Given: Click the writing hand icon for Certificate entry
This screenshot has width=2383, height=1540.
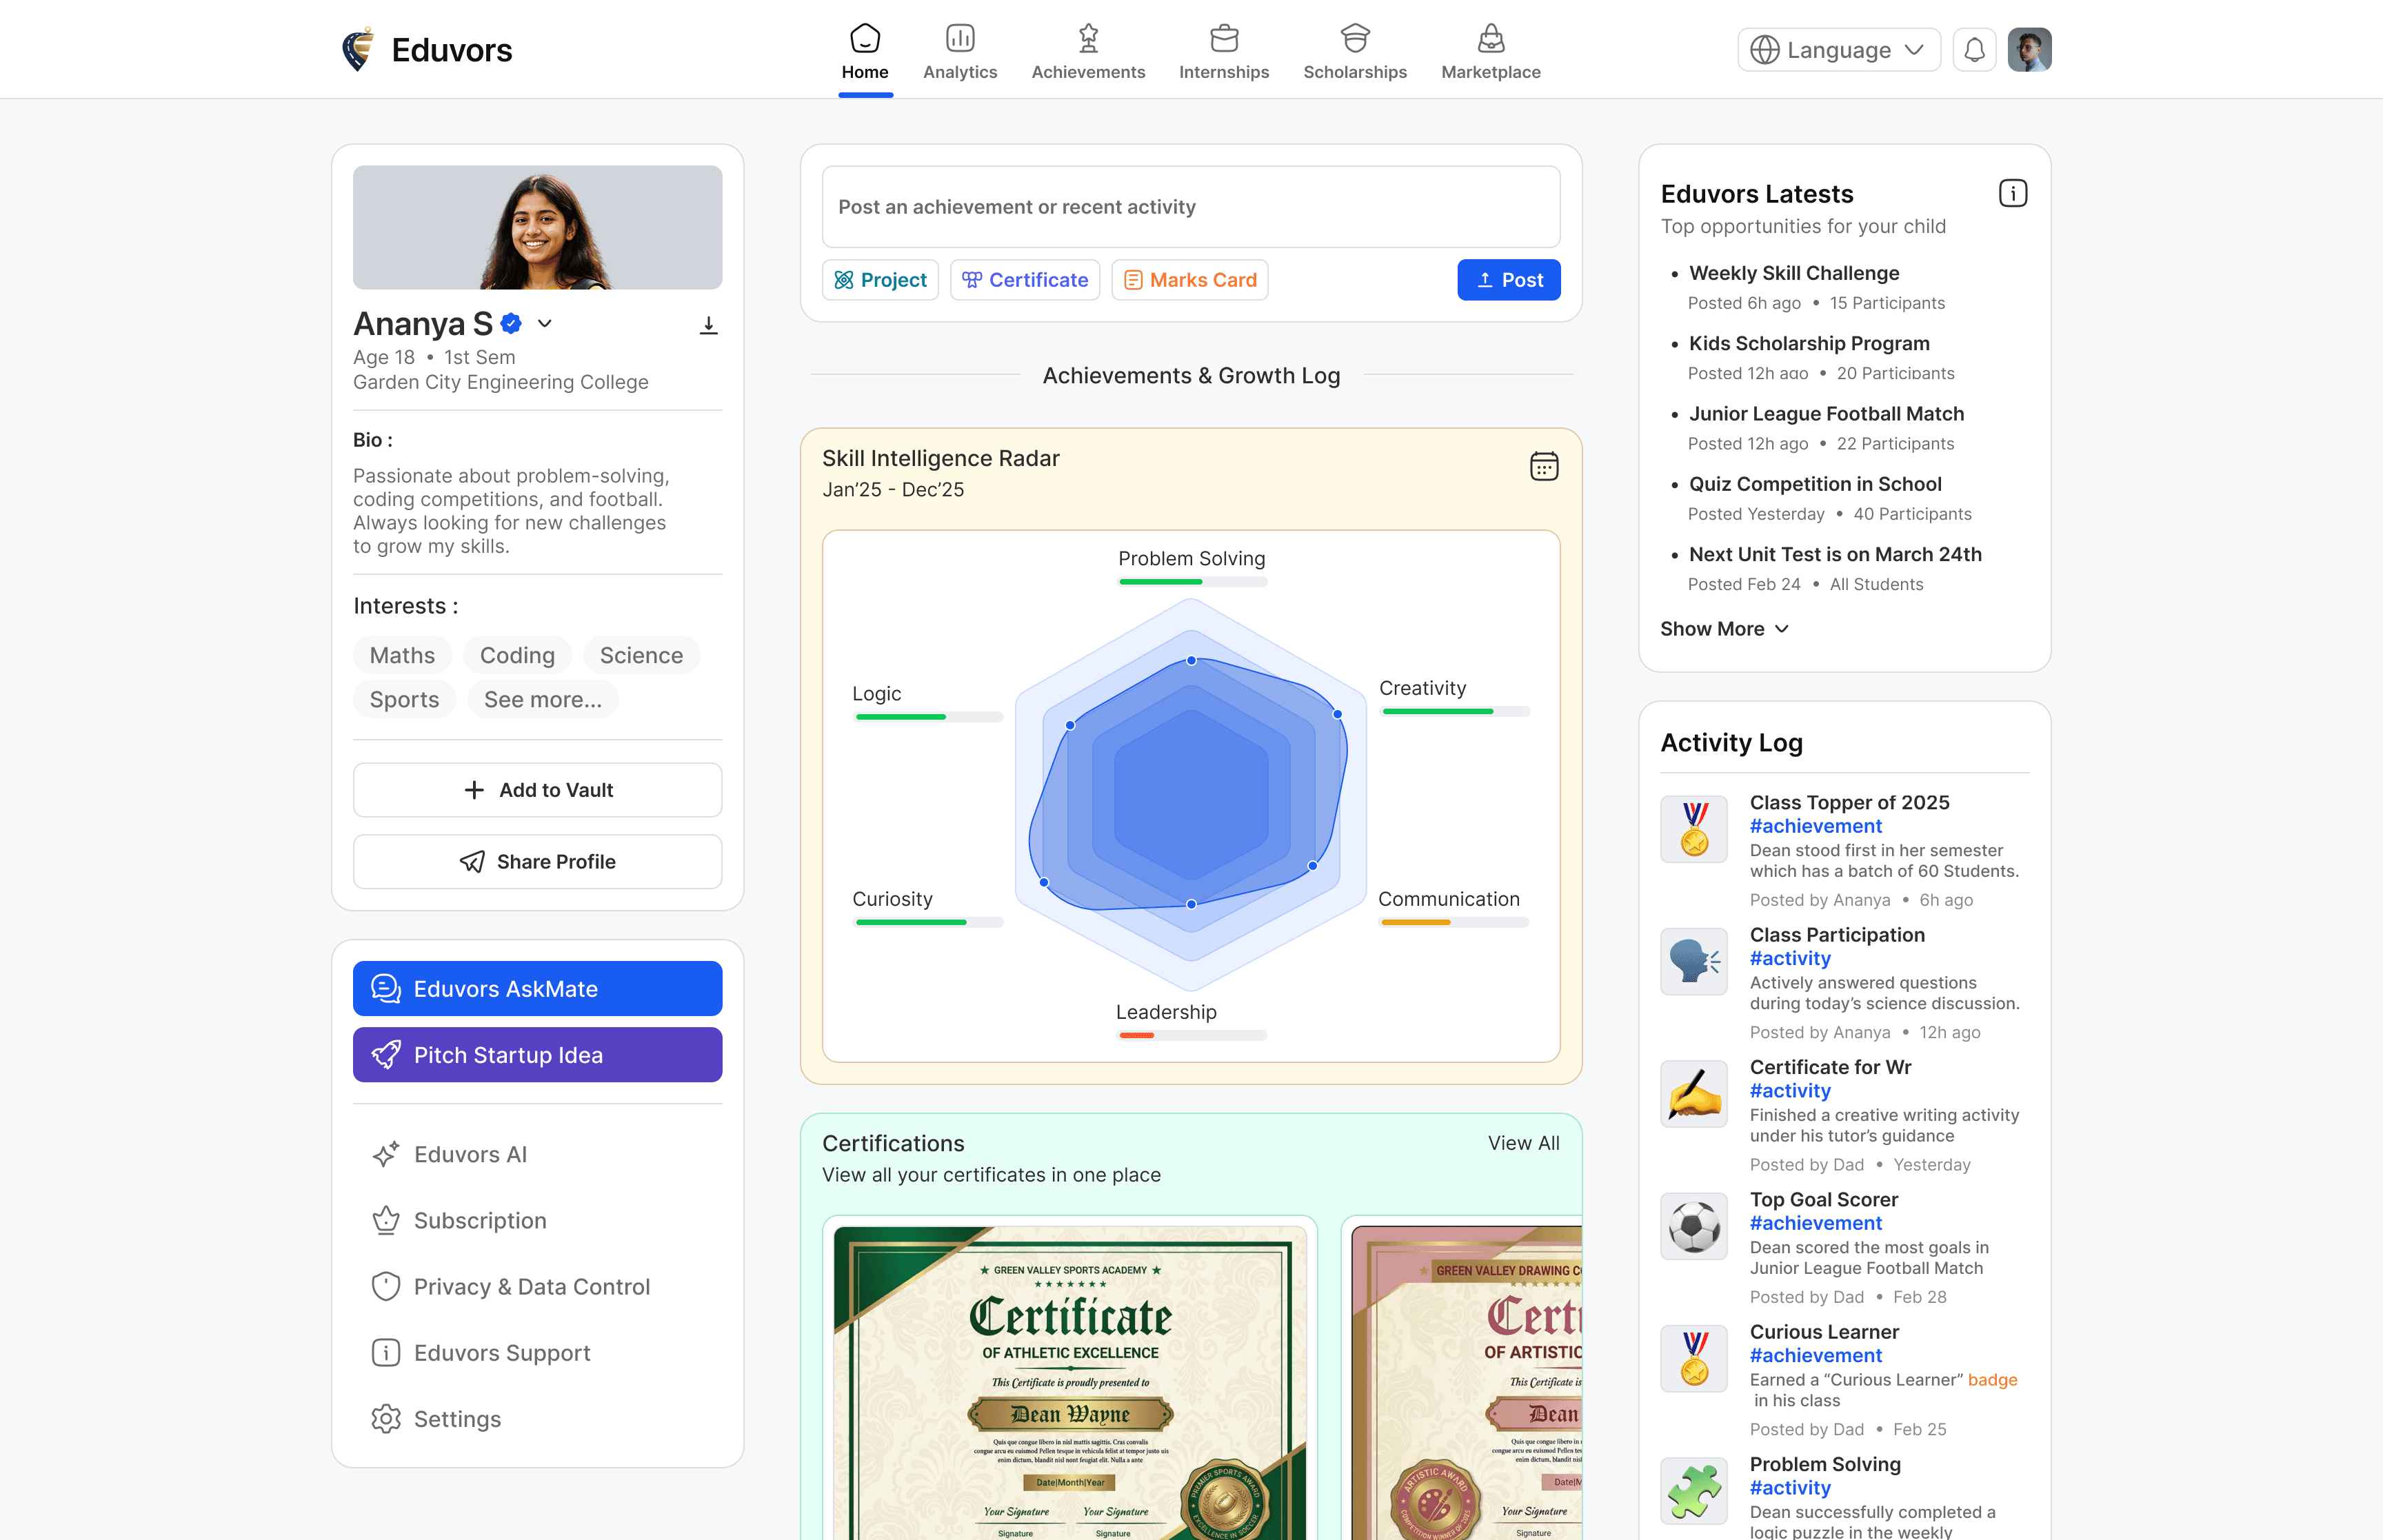Looking at the screenshot, I should point(1694,1094).
